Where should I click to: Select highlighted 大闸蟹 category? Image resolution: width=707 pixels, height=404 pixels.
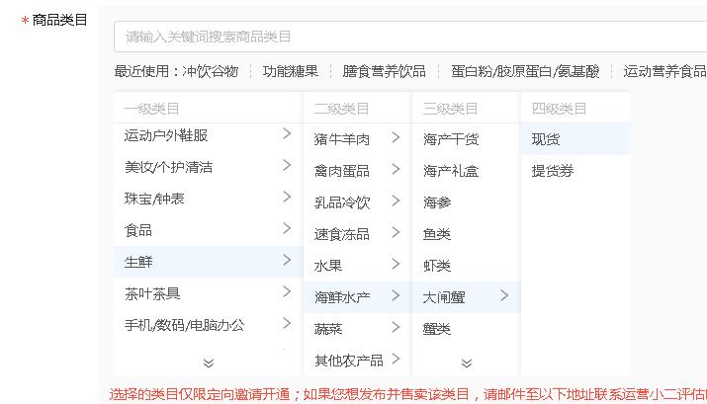(x=466, y=296)
